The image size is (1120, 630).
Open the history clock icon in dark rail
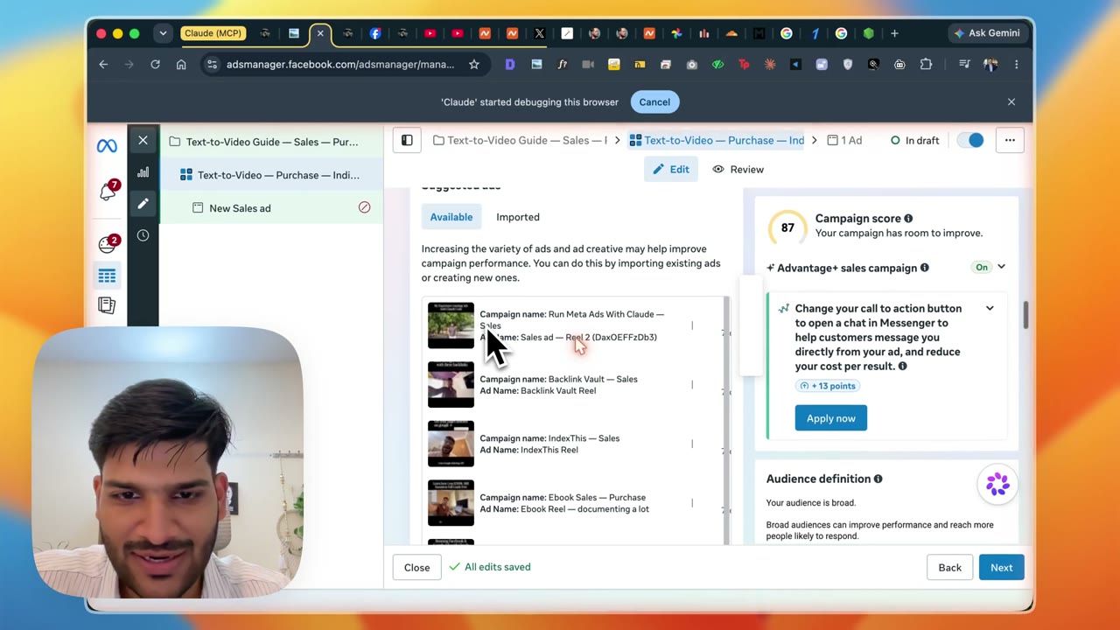click(143, 235)
